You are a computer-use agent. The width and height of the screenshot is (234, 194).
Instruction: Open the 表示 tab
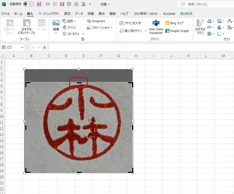pyautogui.click(x=101, y=14)
